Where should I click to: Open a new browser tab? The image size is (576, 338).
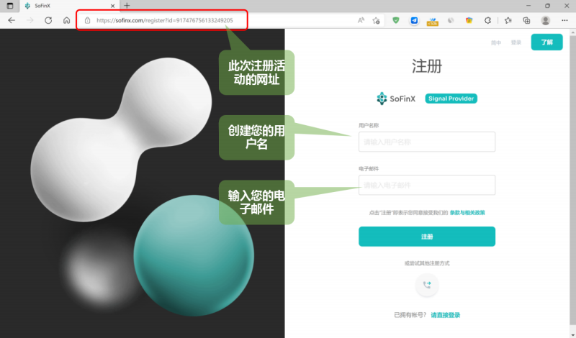click(127, 6)
